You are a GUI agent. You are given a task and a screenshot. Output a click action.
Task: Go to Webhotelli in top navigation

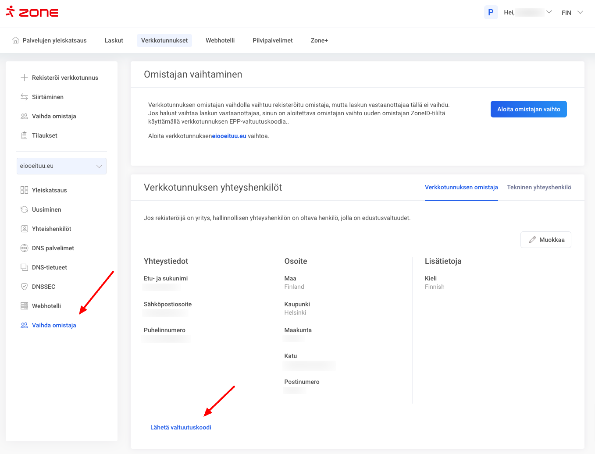coord(220,40)
